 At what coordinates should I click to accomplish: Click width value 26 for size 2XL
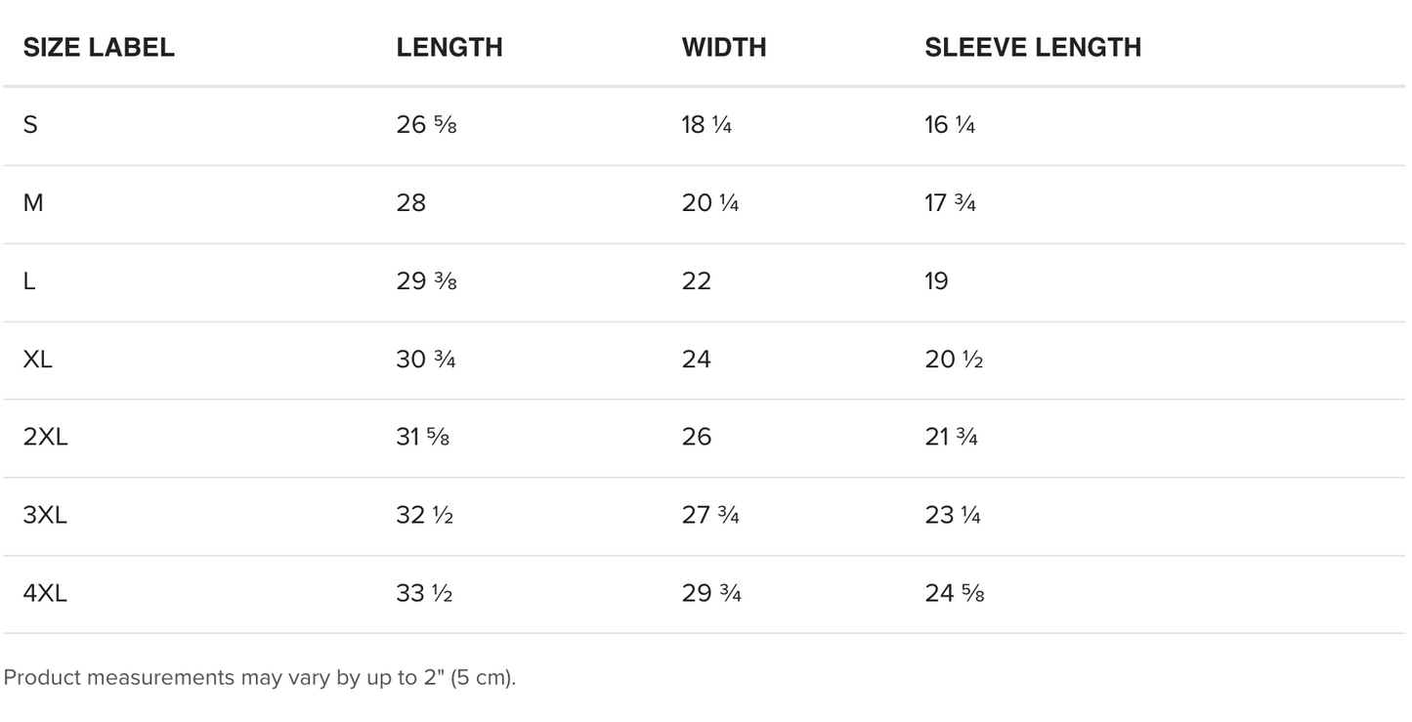(x=697, y=437)
